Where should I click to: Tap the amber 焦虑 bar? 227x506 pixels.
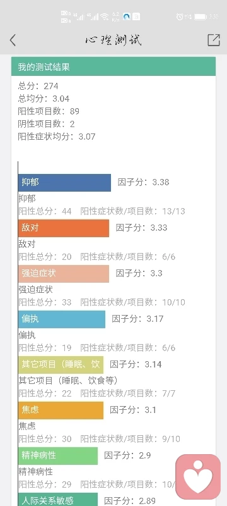pyautogui.click(x=61, y=410)
